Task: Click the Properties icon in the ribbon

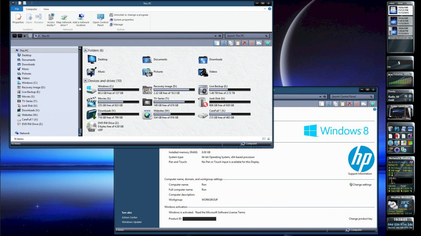Action: pyautogui.click(x=18, y=19)
